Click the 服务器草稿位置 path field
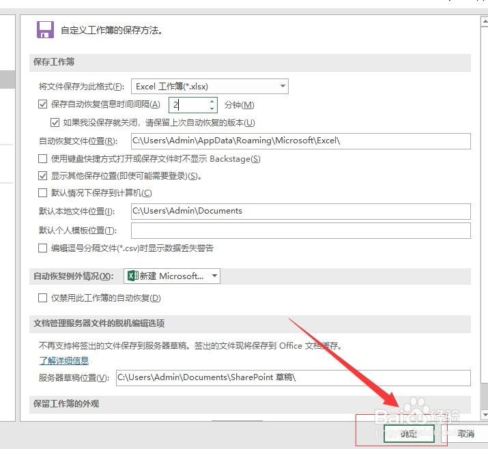 293,378
